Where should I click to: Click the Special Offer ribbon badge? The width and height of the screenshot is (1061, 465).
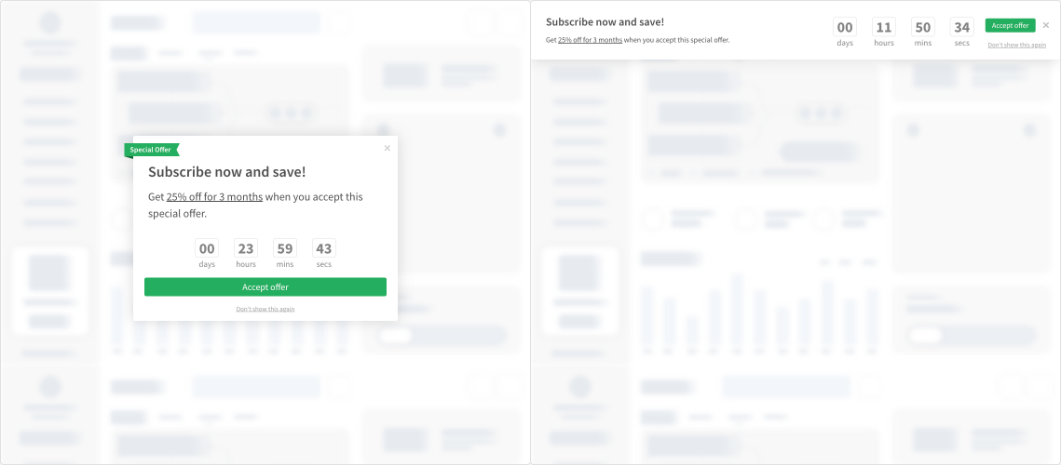tap(151, 150)
